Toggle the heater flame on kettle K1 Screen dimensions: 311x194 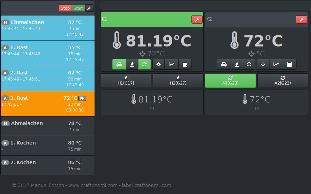click(x=132, y=64)
